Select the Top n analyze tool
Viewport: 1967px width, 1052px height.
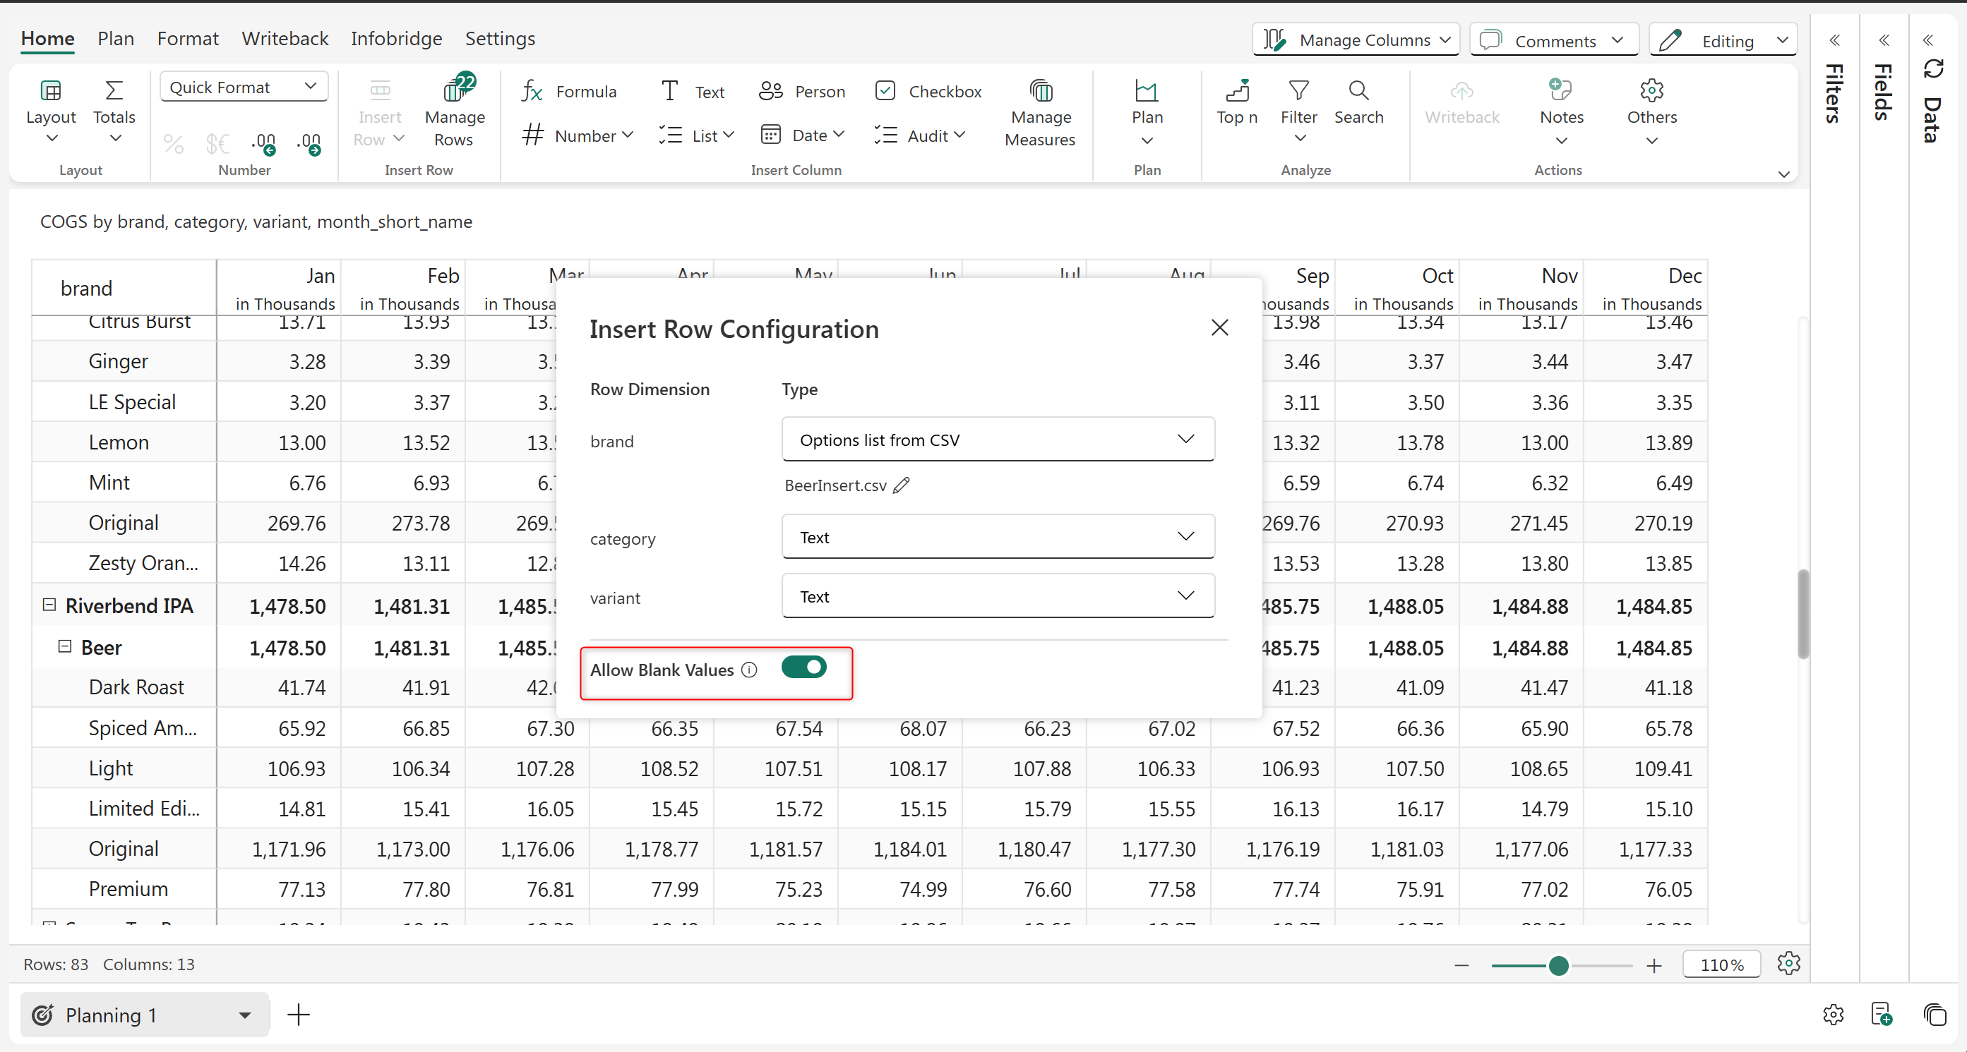[x=1236, y=103]
